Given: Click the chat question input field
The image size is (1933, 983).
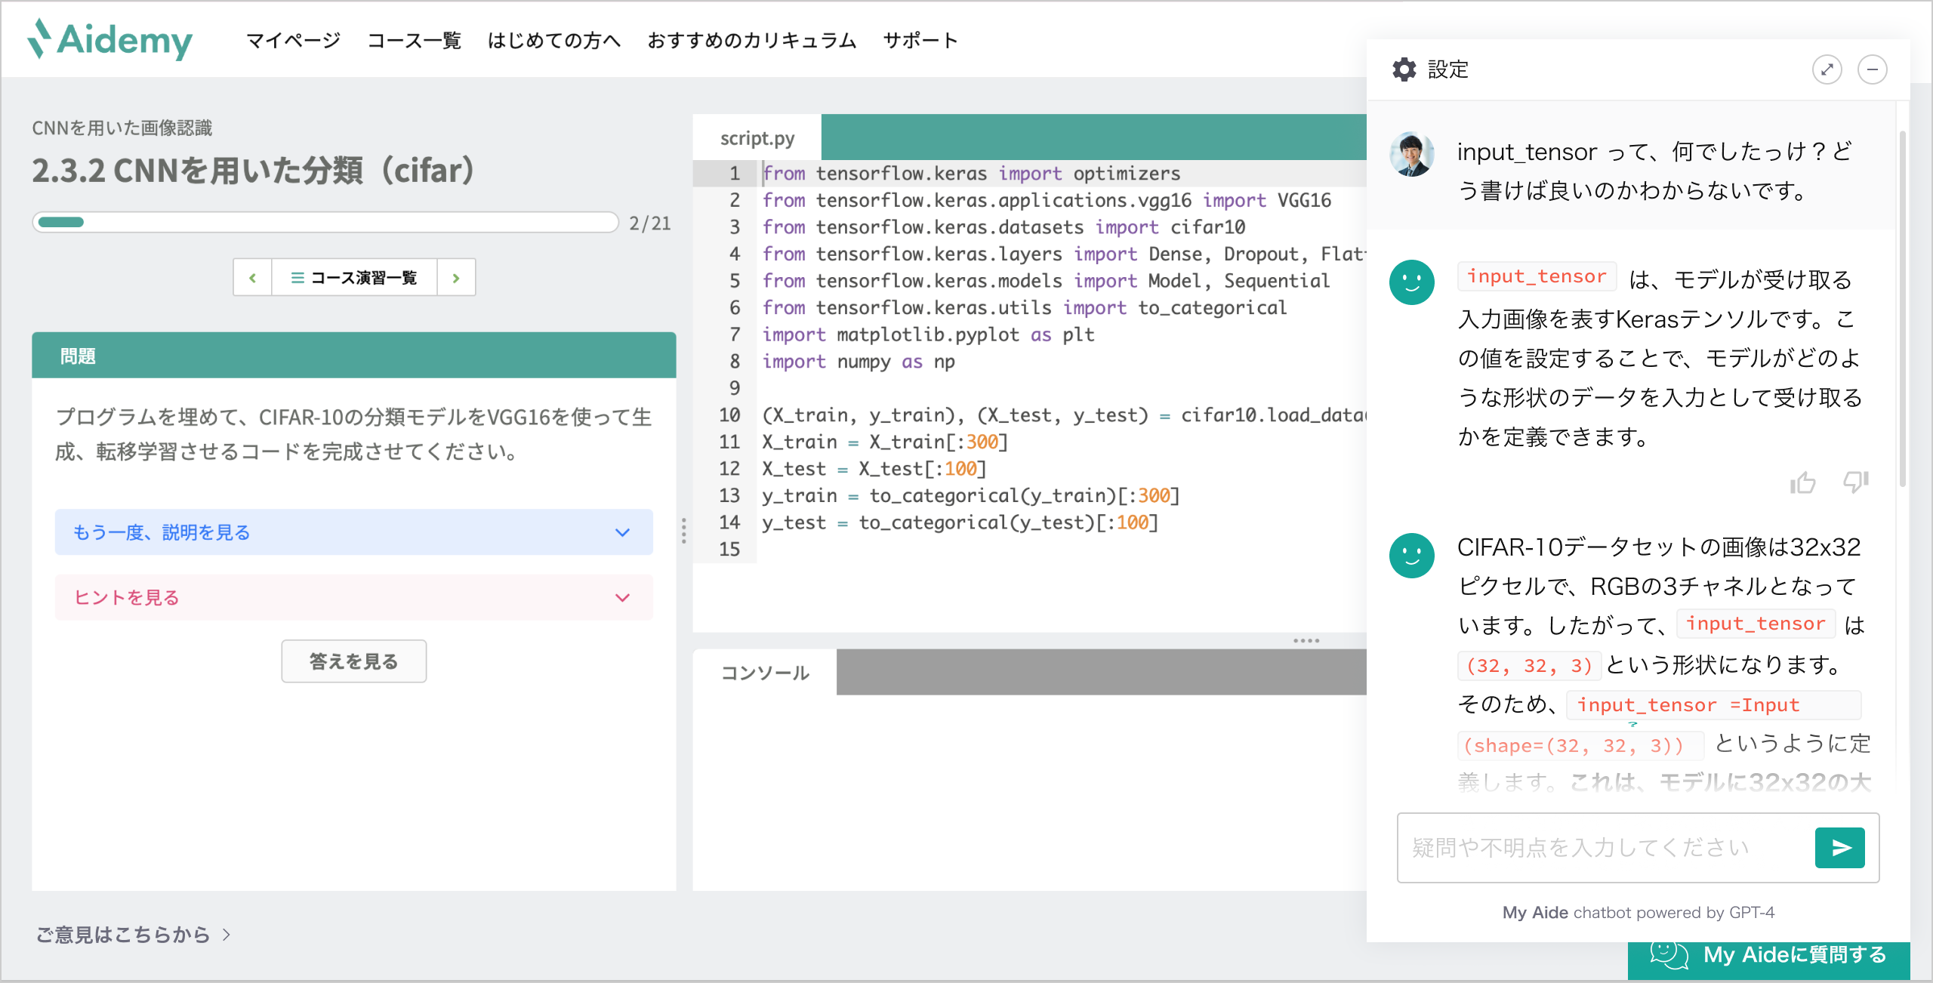Looking at the screenshot, I should (x=1586, y=847).
